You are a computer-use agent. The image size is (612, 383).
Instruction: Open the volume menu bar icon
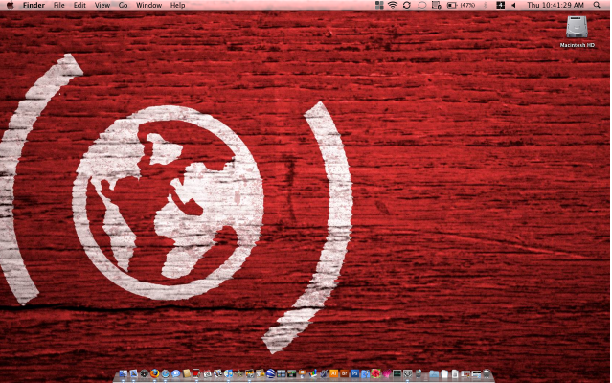pyautogui.click(x=513, y=5)
